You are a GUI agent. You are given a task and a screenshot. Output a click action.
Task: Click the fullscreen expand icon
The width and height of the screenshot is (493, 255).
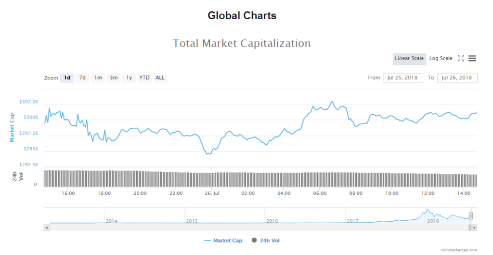tap(461, 58)
